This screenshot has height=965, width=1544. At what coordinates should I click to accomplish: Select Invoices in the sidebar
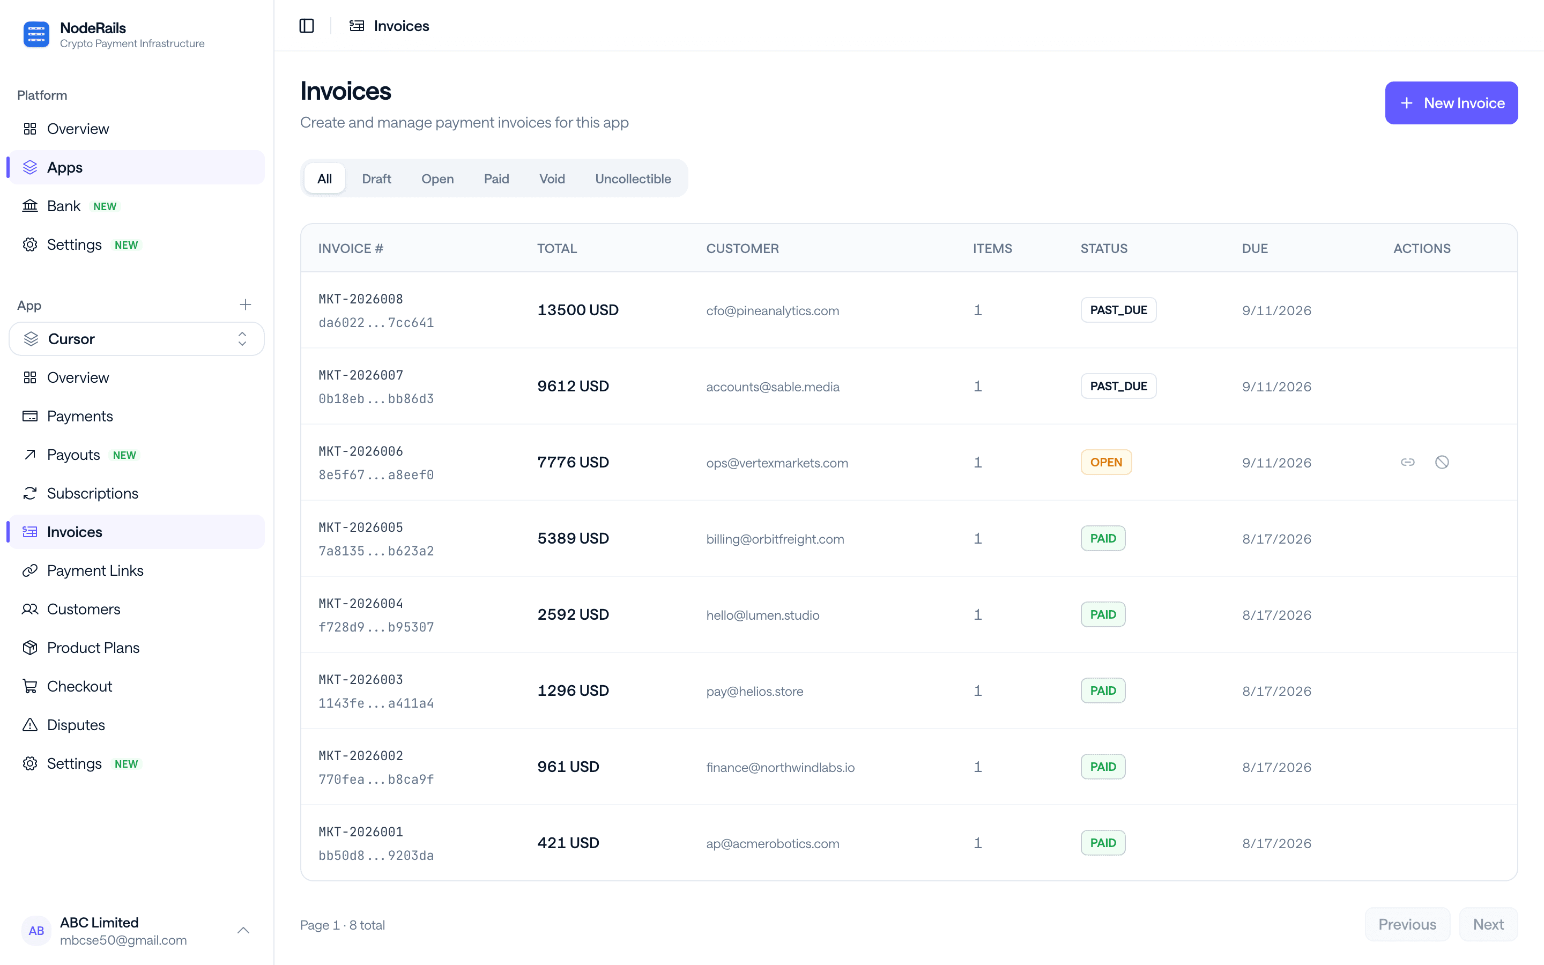click(137, 532)
